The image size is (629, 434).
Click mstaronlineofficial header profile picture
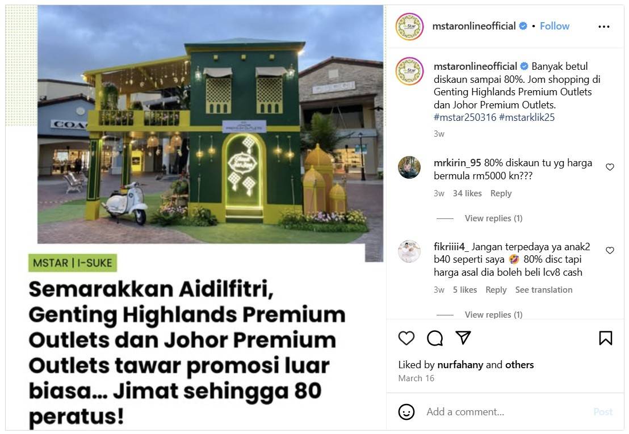(409, 27)
